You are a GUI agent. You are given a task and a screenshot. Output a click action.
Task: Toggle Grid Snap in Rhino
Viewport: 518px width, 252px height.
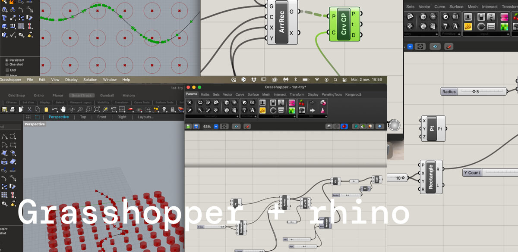point(16,96)
